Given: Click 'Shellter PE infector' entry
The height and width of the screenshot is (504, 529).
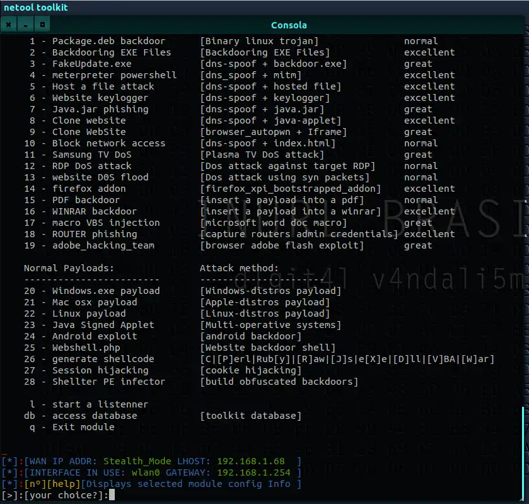Looking at the screenshot, I should click(x=108, y=382).
